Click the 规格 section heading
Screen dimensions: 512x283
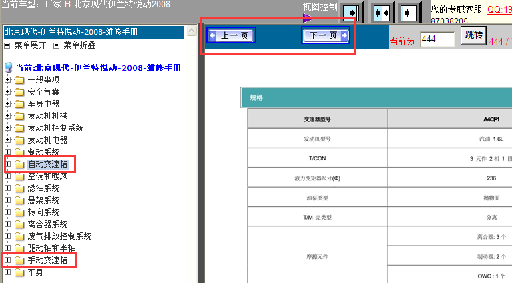pyautogui.click(x=256, y=97)
